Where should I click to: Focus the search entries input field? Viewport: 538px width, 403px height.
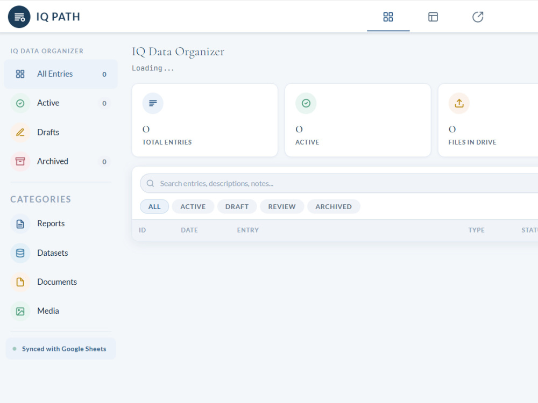pos(339,183)
